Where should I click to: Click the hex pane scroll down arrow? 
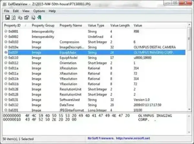click(x=189, y=132)
